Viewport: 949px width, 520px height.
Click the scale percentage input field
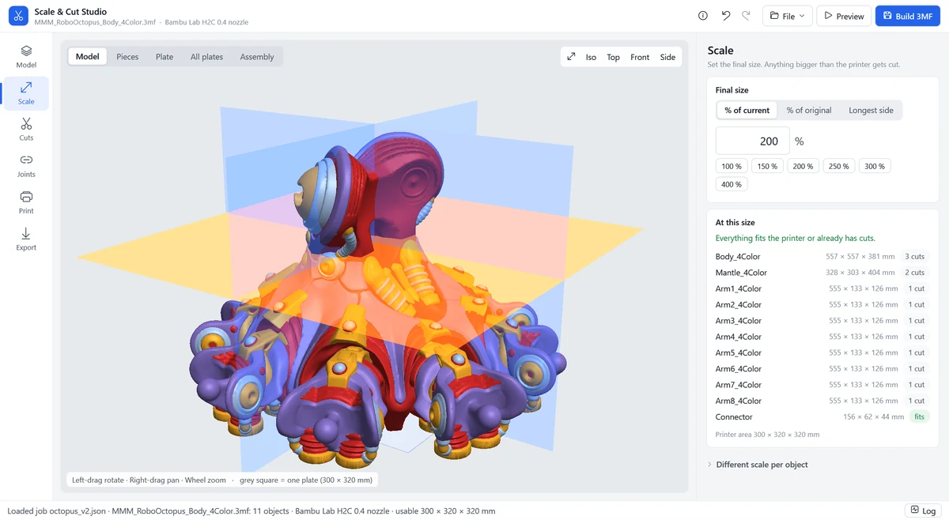click(x=752, y=141)
